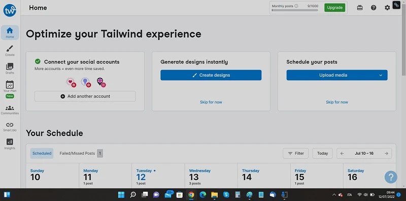The width and height of the screenshot is (406, 201).
Task: Open the Filter button in the schedule
Action: click(295, 153)
